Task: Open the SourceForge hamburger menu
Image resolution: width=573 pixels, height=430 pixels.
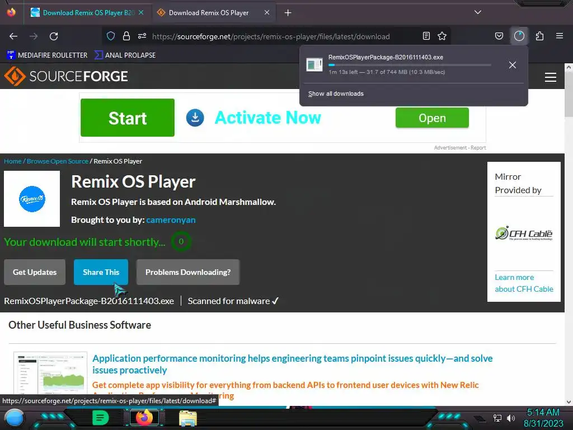Action: click(x=551, y=77)
